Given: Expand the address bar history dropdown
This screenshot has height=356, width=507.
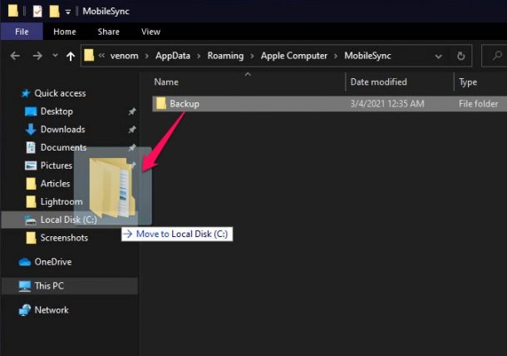Looking at the screenshot, I should [x=438, y=57].
